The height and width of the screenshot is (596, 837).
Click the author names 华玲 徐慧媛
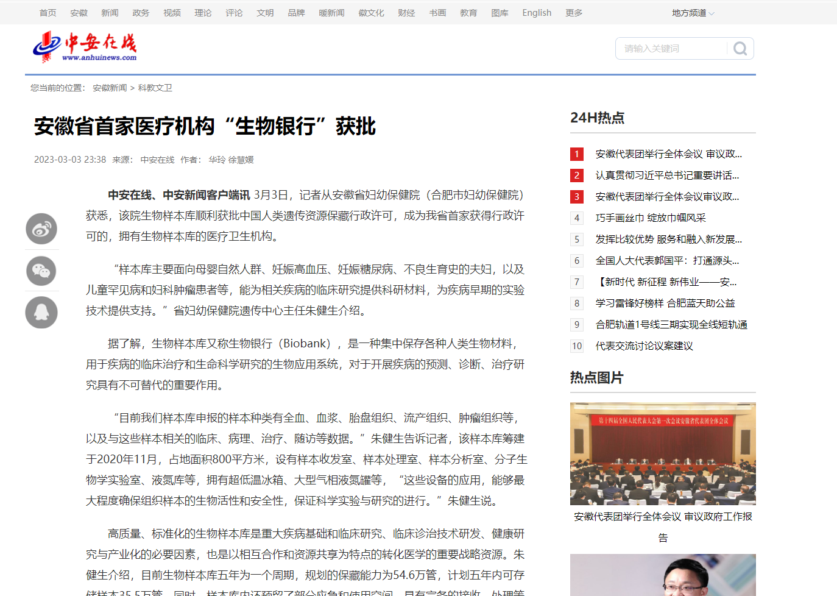(231, 160)
